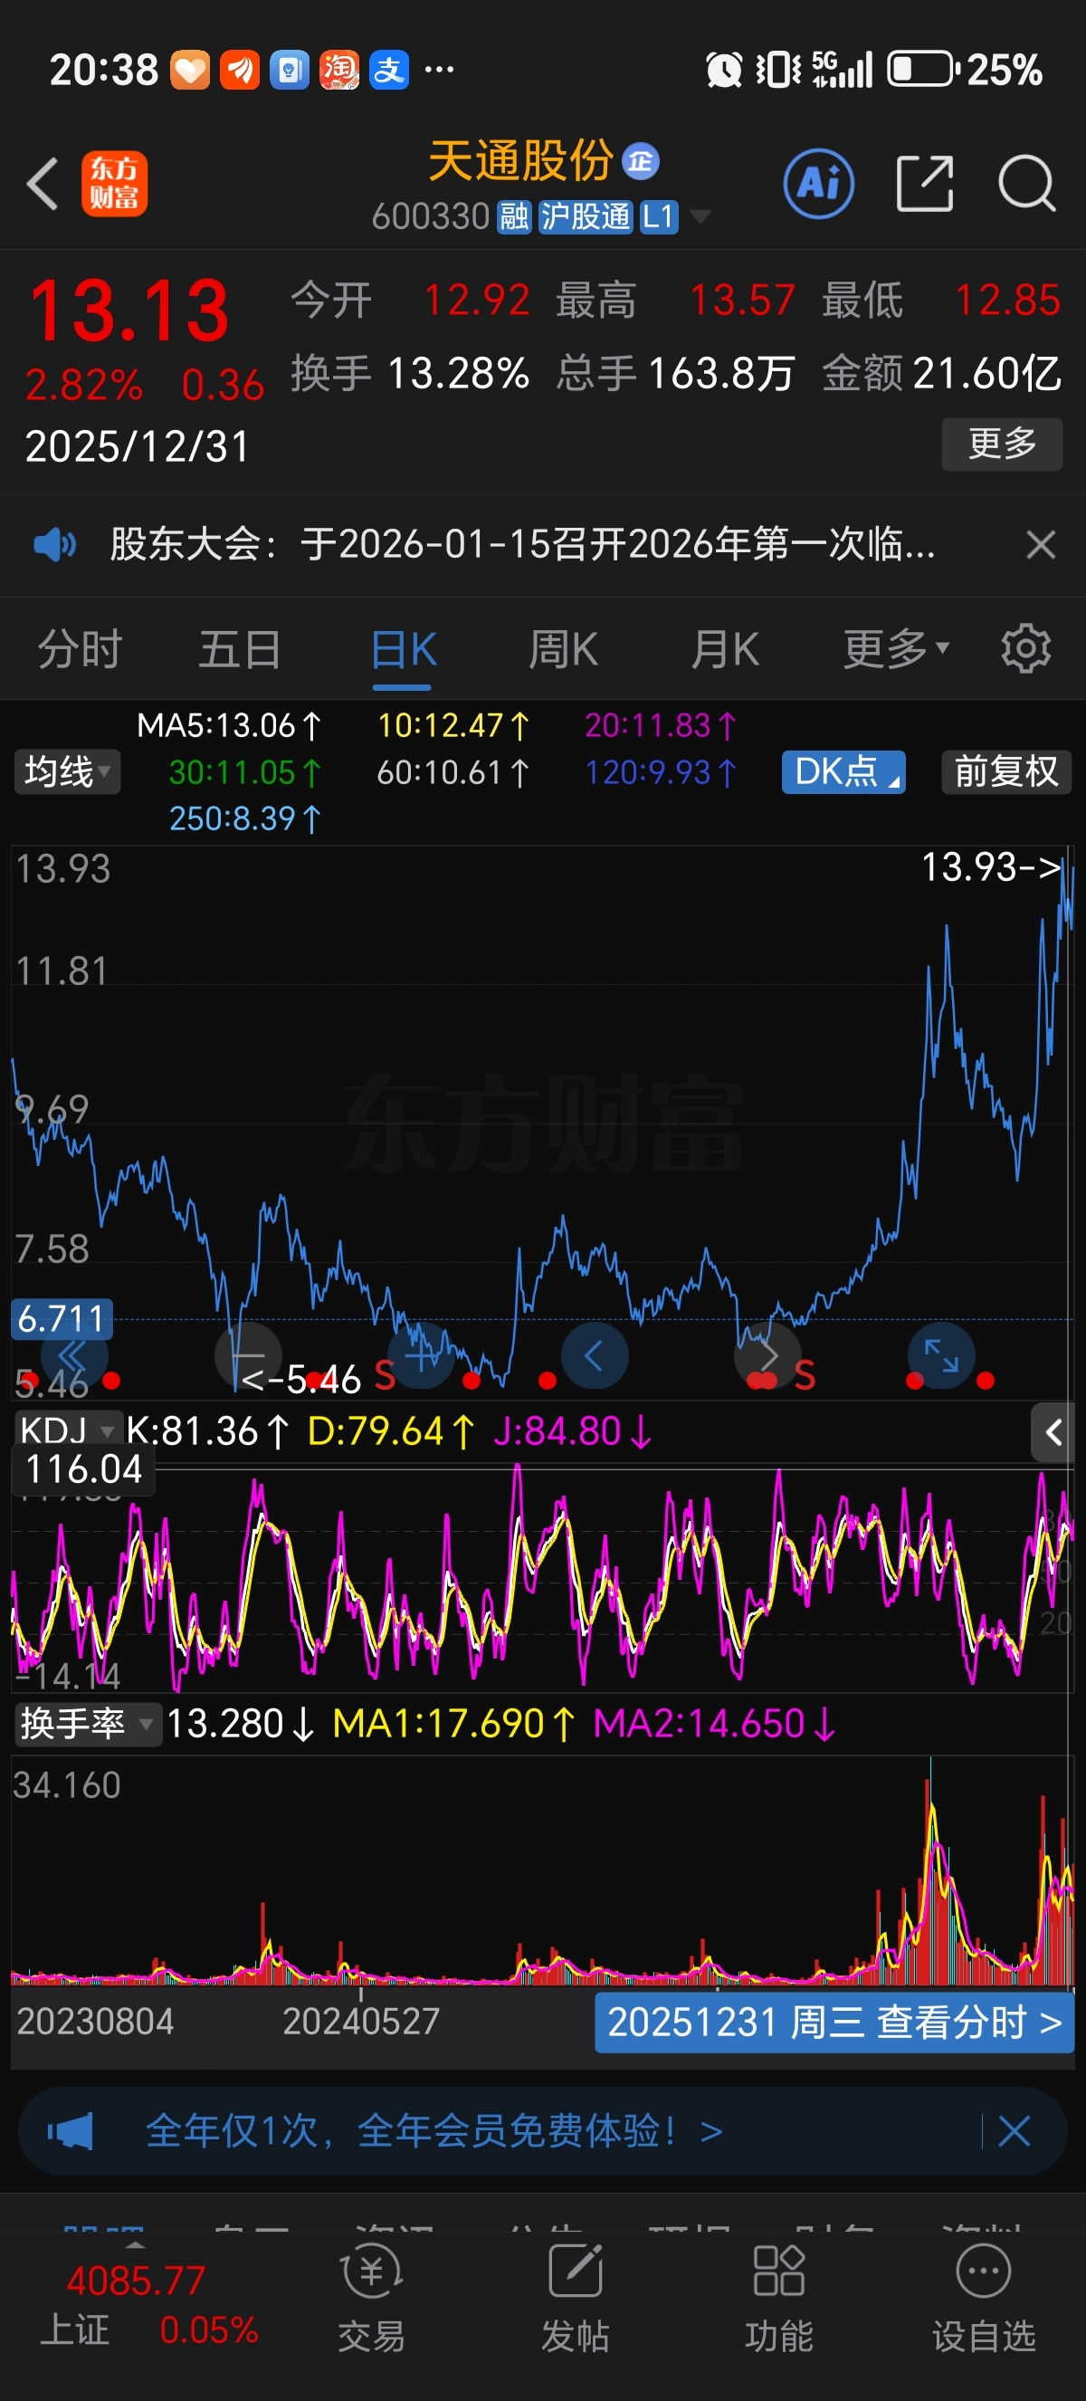Tap the L1 level badge
This screenshot has width=1086, height=2401.
pos(658,217)
